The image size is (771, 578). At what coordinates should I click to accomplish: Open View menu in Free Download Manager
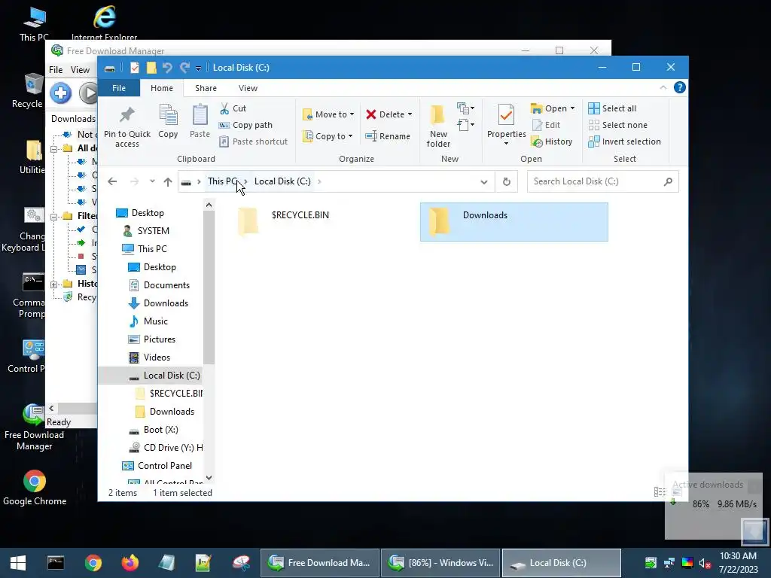pyautogui.click(x=80, y=70)
